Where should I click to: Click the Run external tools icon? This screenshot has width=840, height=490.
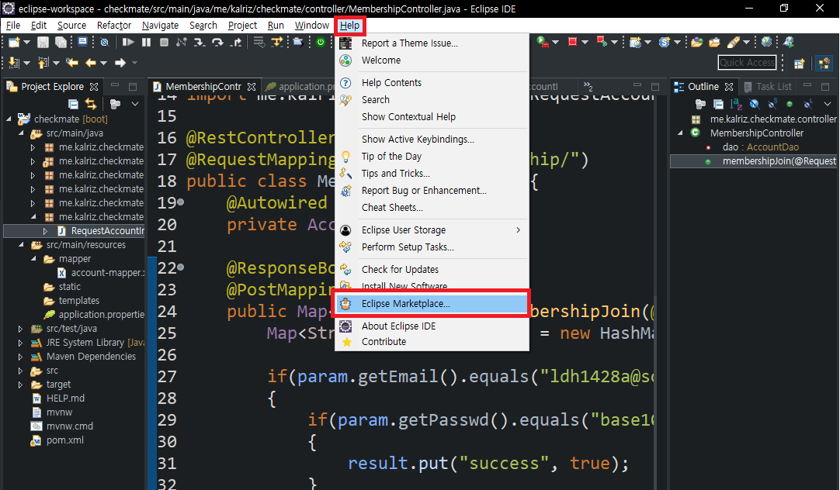coord(543,42)
